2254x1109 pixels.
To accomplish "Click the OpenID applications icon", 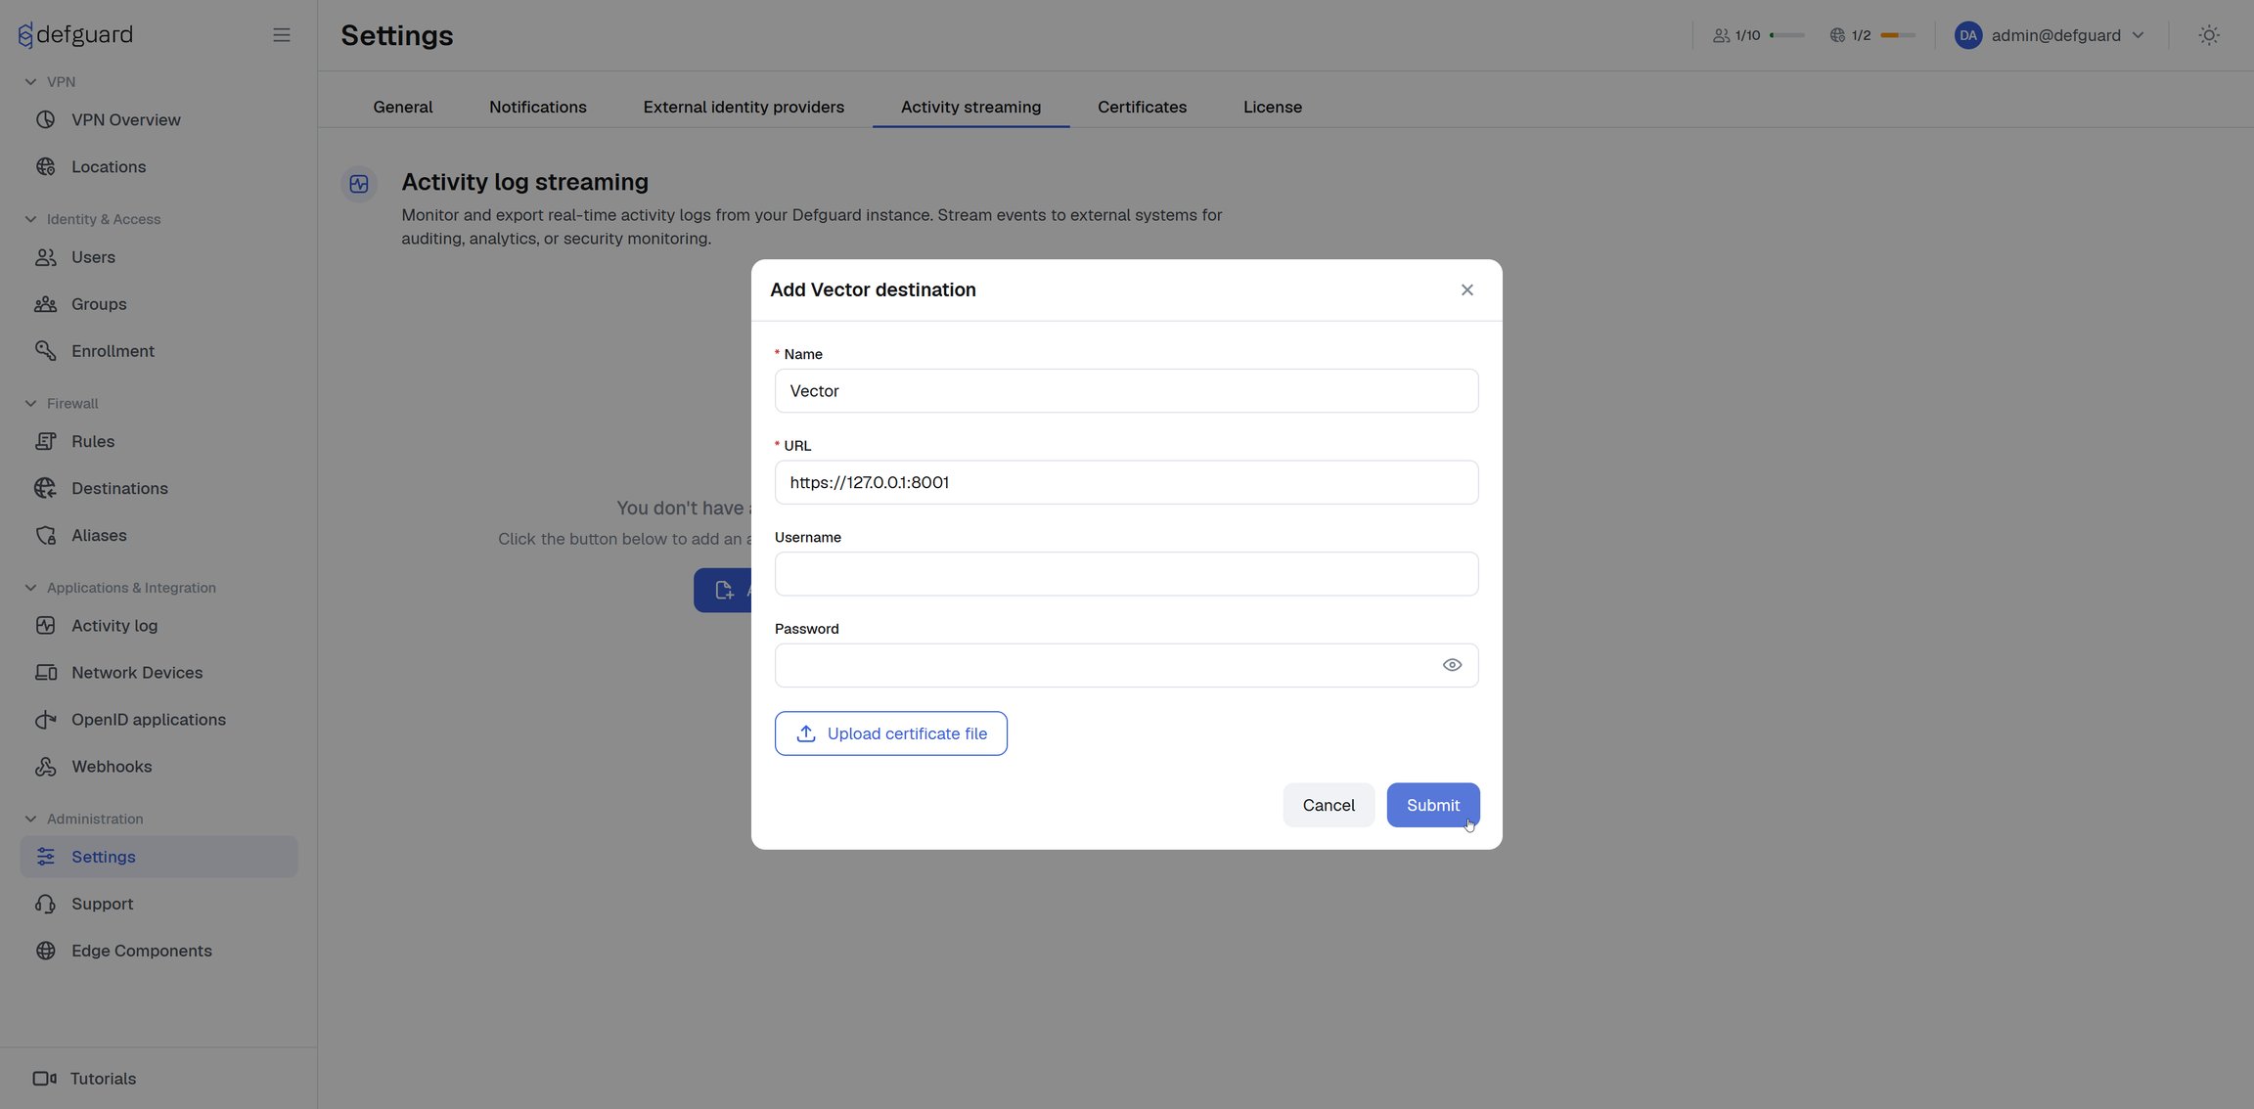I will click(x=45, y=720).
